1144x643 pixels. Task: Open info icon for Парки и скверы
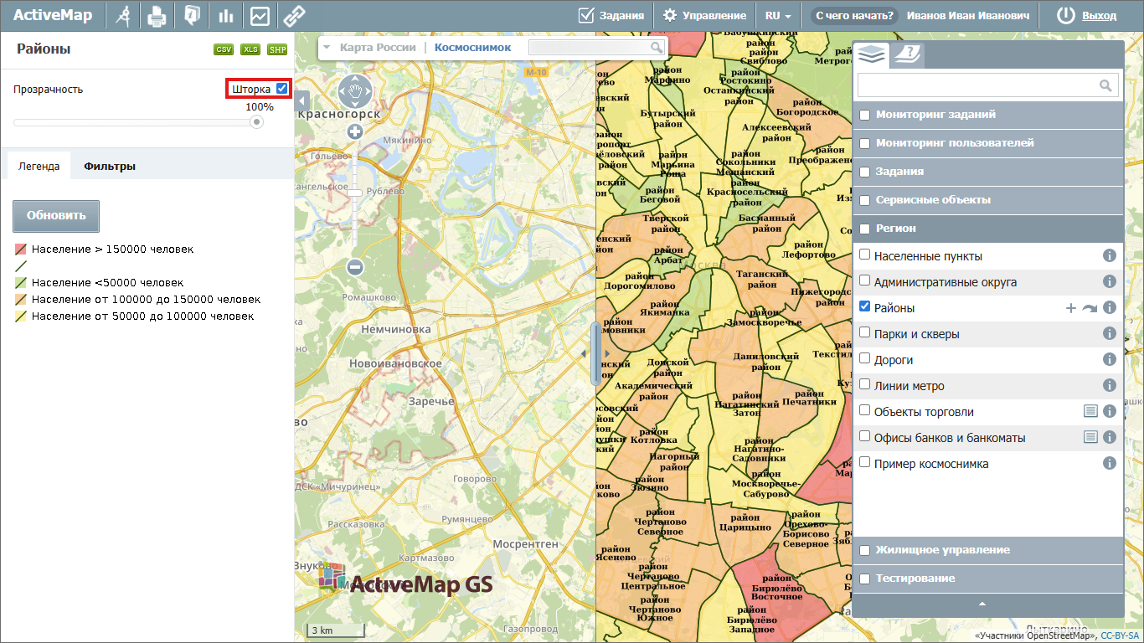pos(1110,333)
